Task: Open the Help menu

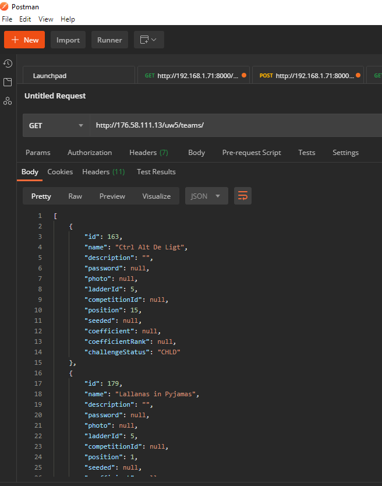Action: click(68, 19)
